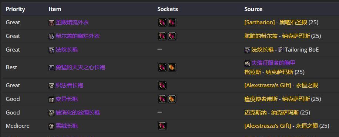Open the 肮脏的希尔盖 source link
Screen dimensions: 339x137
261,36
